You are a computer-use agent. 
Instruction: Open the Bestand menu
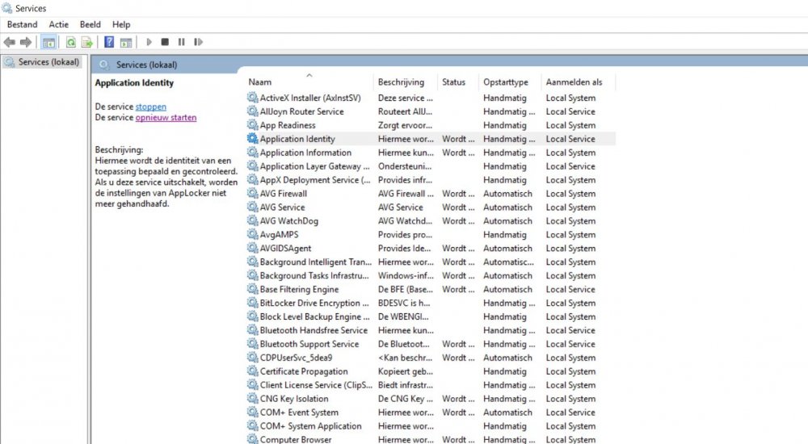pos(22,25)
